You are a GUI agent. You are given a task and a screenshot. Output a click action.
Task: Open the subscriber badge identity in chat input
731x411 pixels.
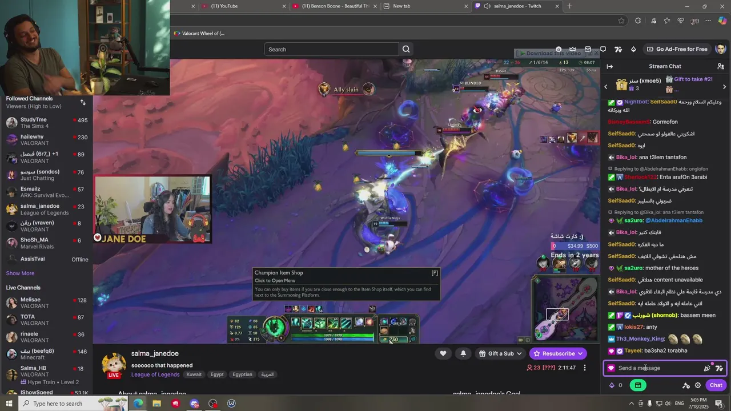coord(611,368)
